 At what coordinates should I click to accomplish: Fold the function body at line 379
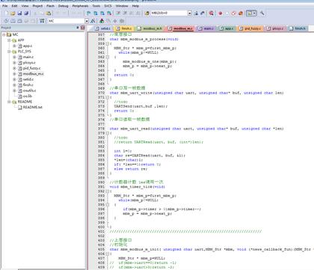[108, 133]
